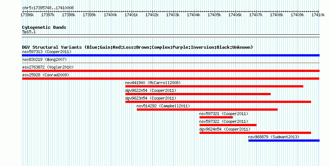Click the 17397k ruler tick label
Image resolution: width=330 pixels, height=166 pixels.
click(x=48, y=15)
